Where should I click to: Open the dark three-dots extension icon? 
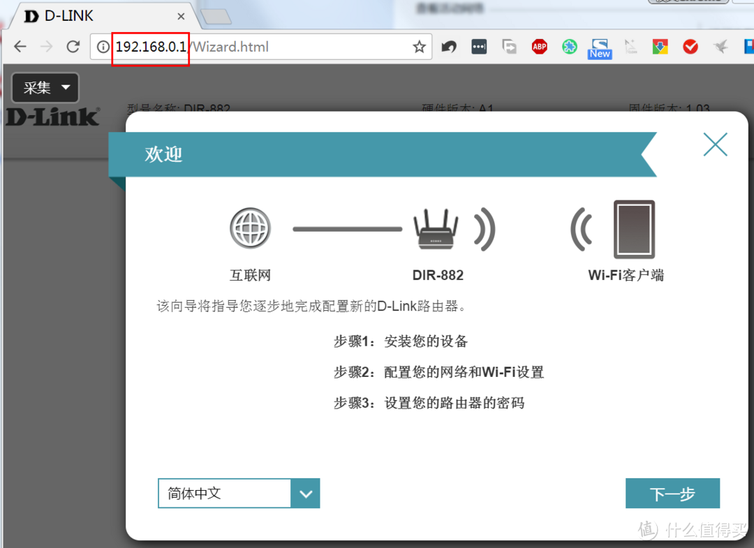(479, 47)
